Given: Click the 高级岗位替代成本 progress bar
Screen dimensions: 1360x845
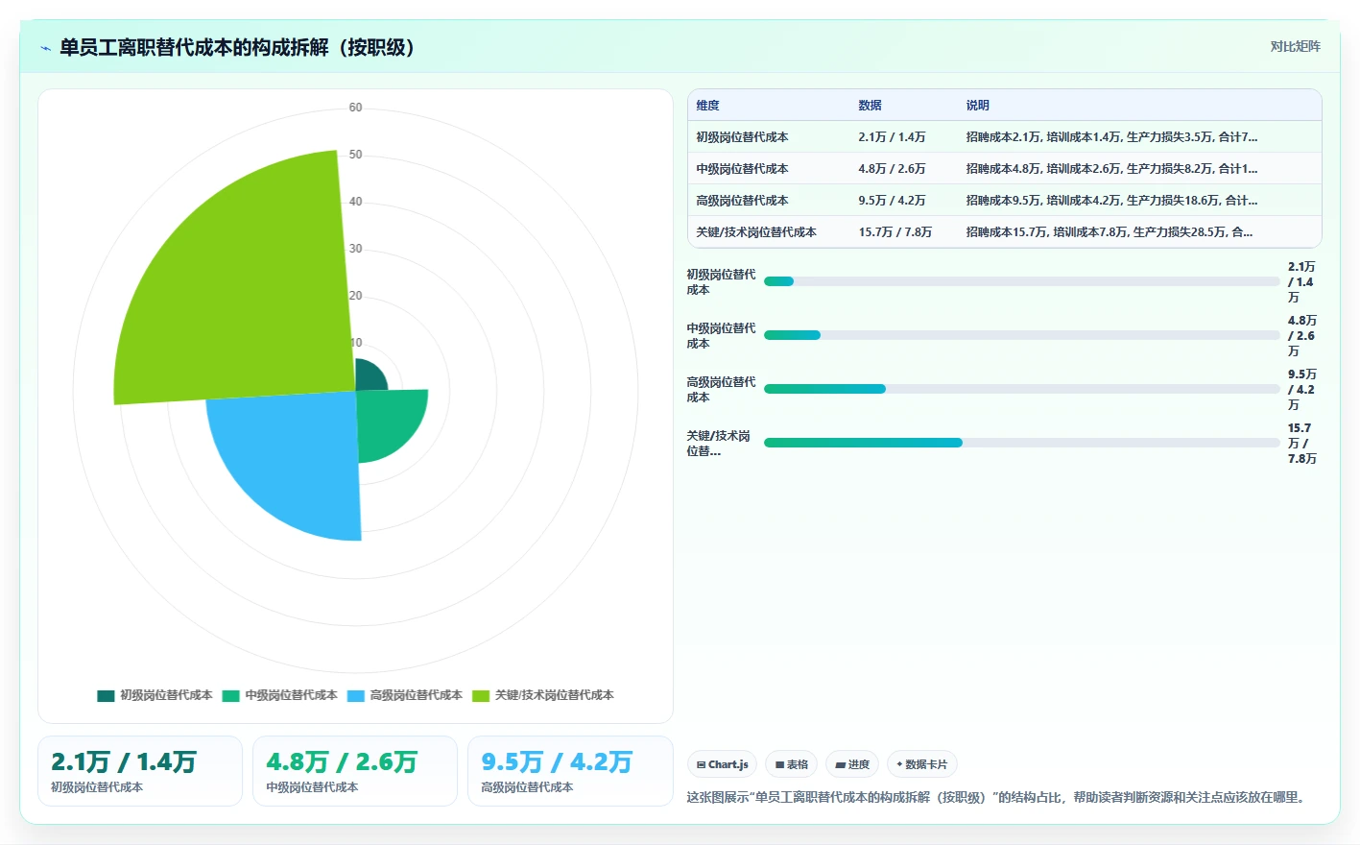Looking at the screenshot, I should tap(1021, 389).
